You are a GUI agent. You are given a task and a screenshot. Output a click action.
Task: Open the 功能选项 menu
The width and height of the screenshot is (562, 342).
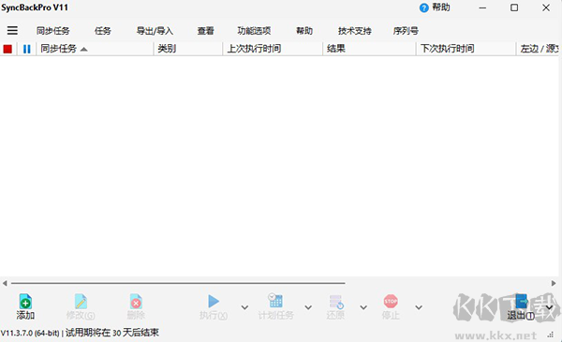click(254, 31)
